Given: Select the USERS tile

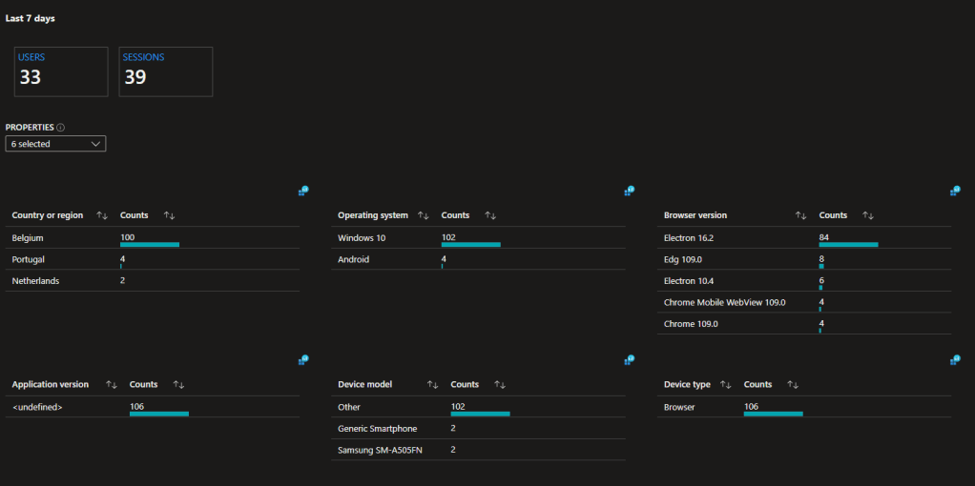Looking at the screenshot, I should 60,71.
